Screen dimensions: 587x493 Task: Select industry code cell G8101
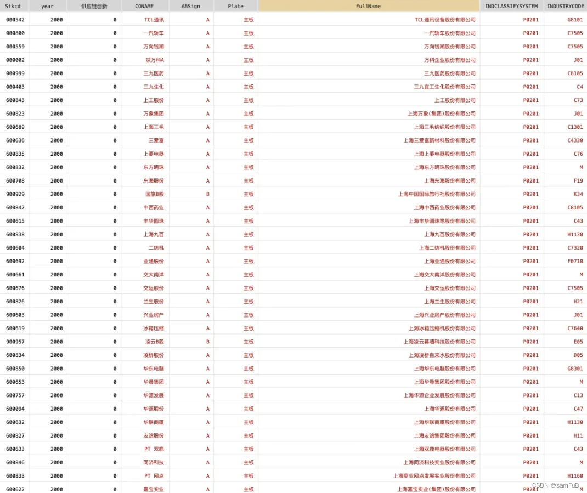click(575, 19)
